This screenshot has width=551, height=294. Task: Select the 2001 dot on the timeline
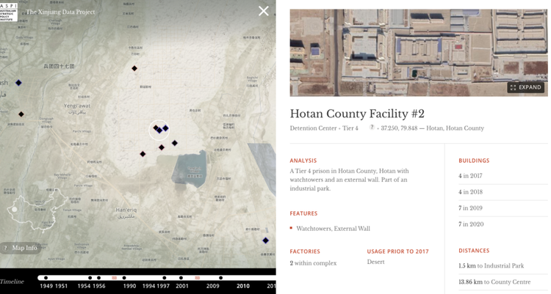coord(182,278)
